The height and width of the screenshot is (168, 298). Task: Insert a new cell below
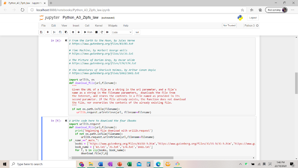[x=48, y=32]
